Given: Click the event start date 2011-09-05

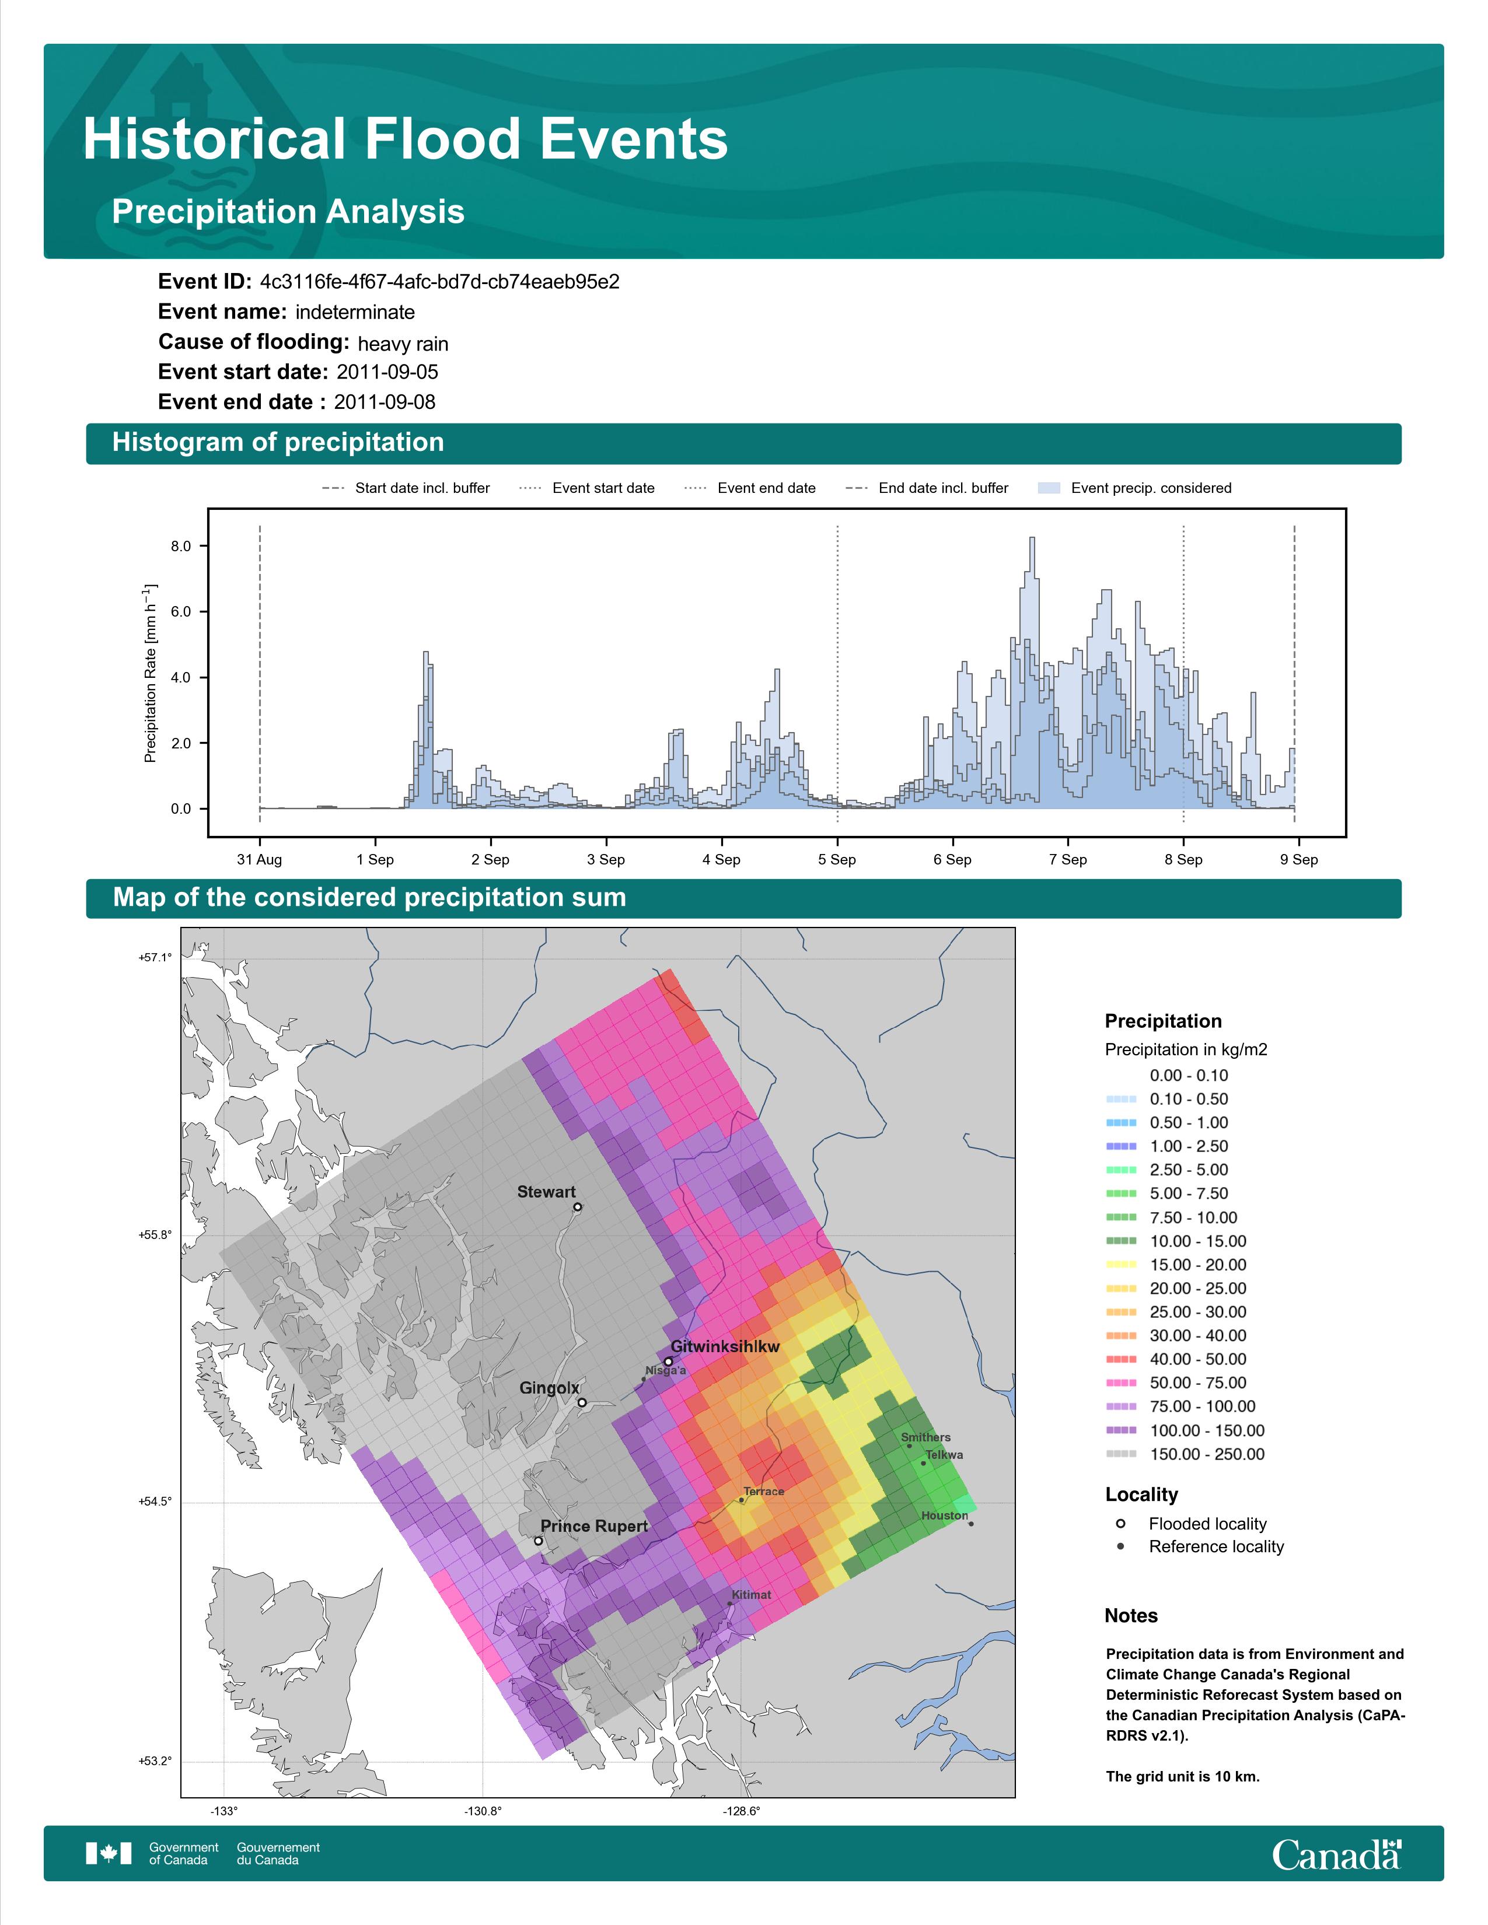Looking at the screenshot, I should pos(387,372).
